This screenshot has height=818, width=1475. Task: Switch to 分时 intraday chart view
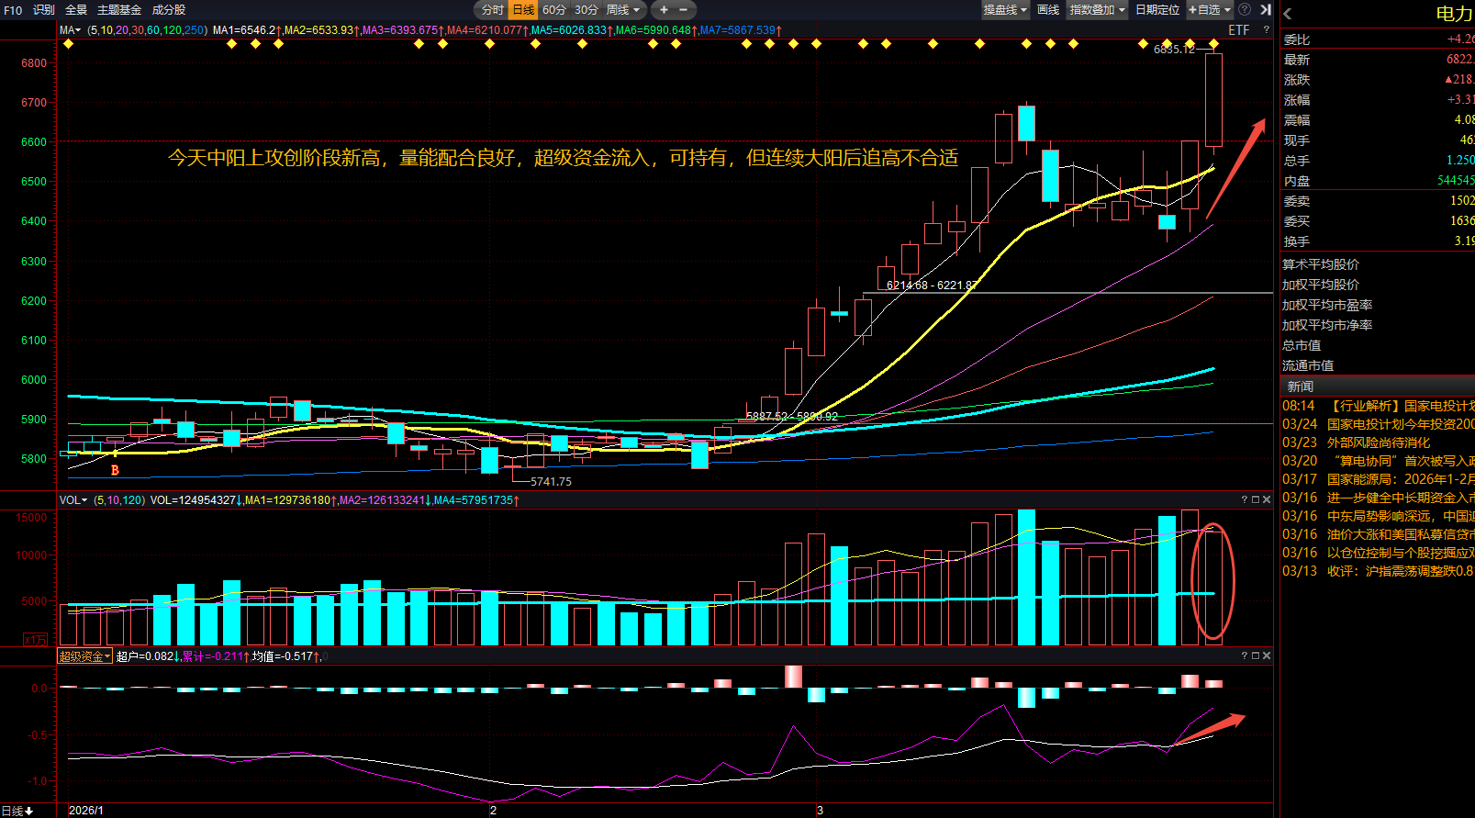(493, 10)
